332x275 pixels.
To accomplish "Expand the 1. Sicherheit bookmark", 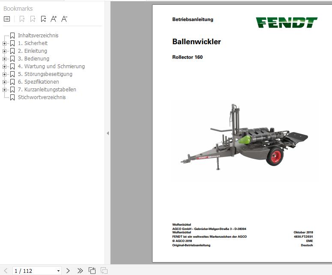I will [4, 43].
